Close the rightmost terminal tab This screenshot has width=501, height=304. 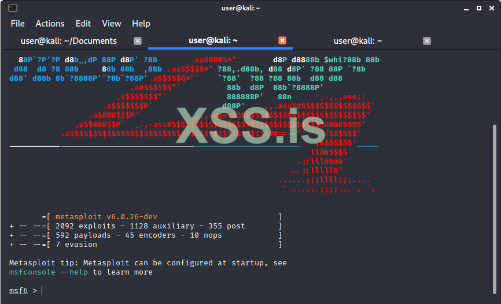(x=427, y=41)
